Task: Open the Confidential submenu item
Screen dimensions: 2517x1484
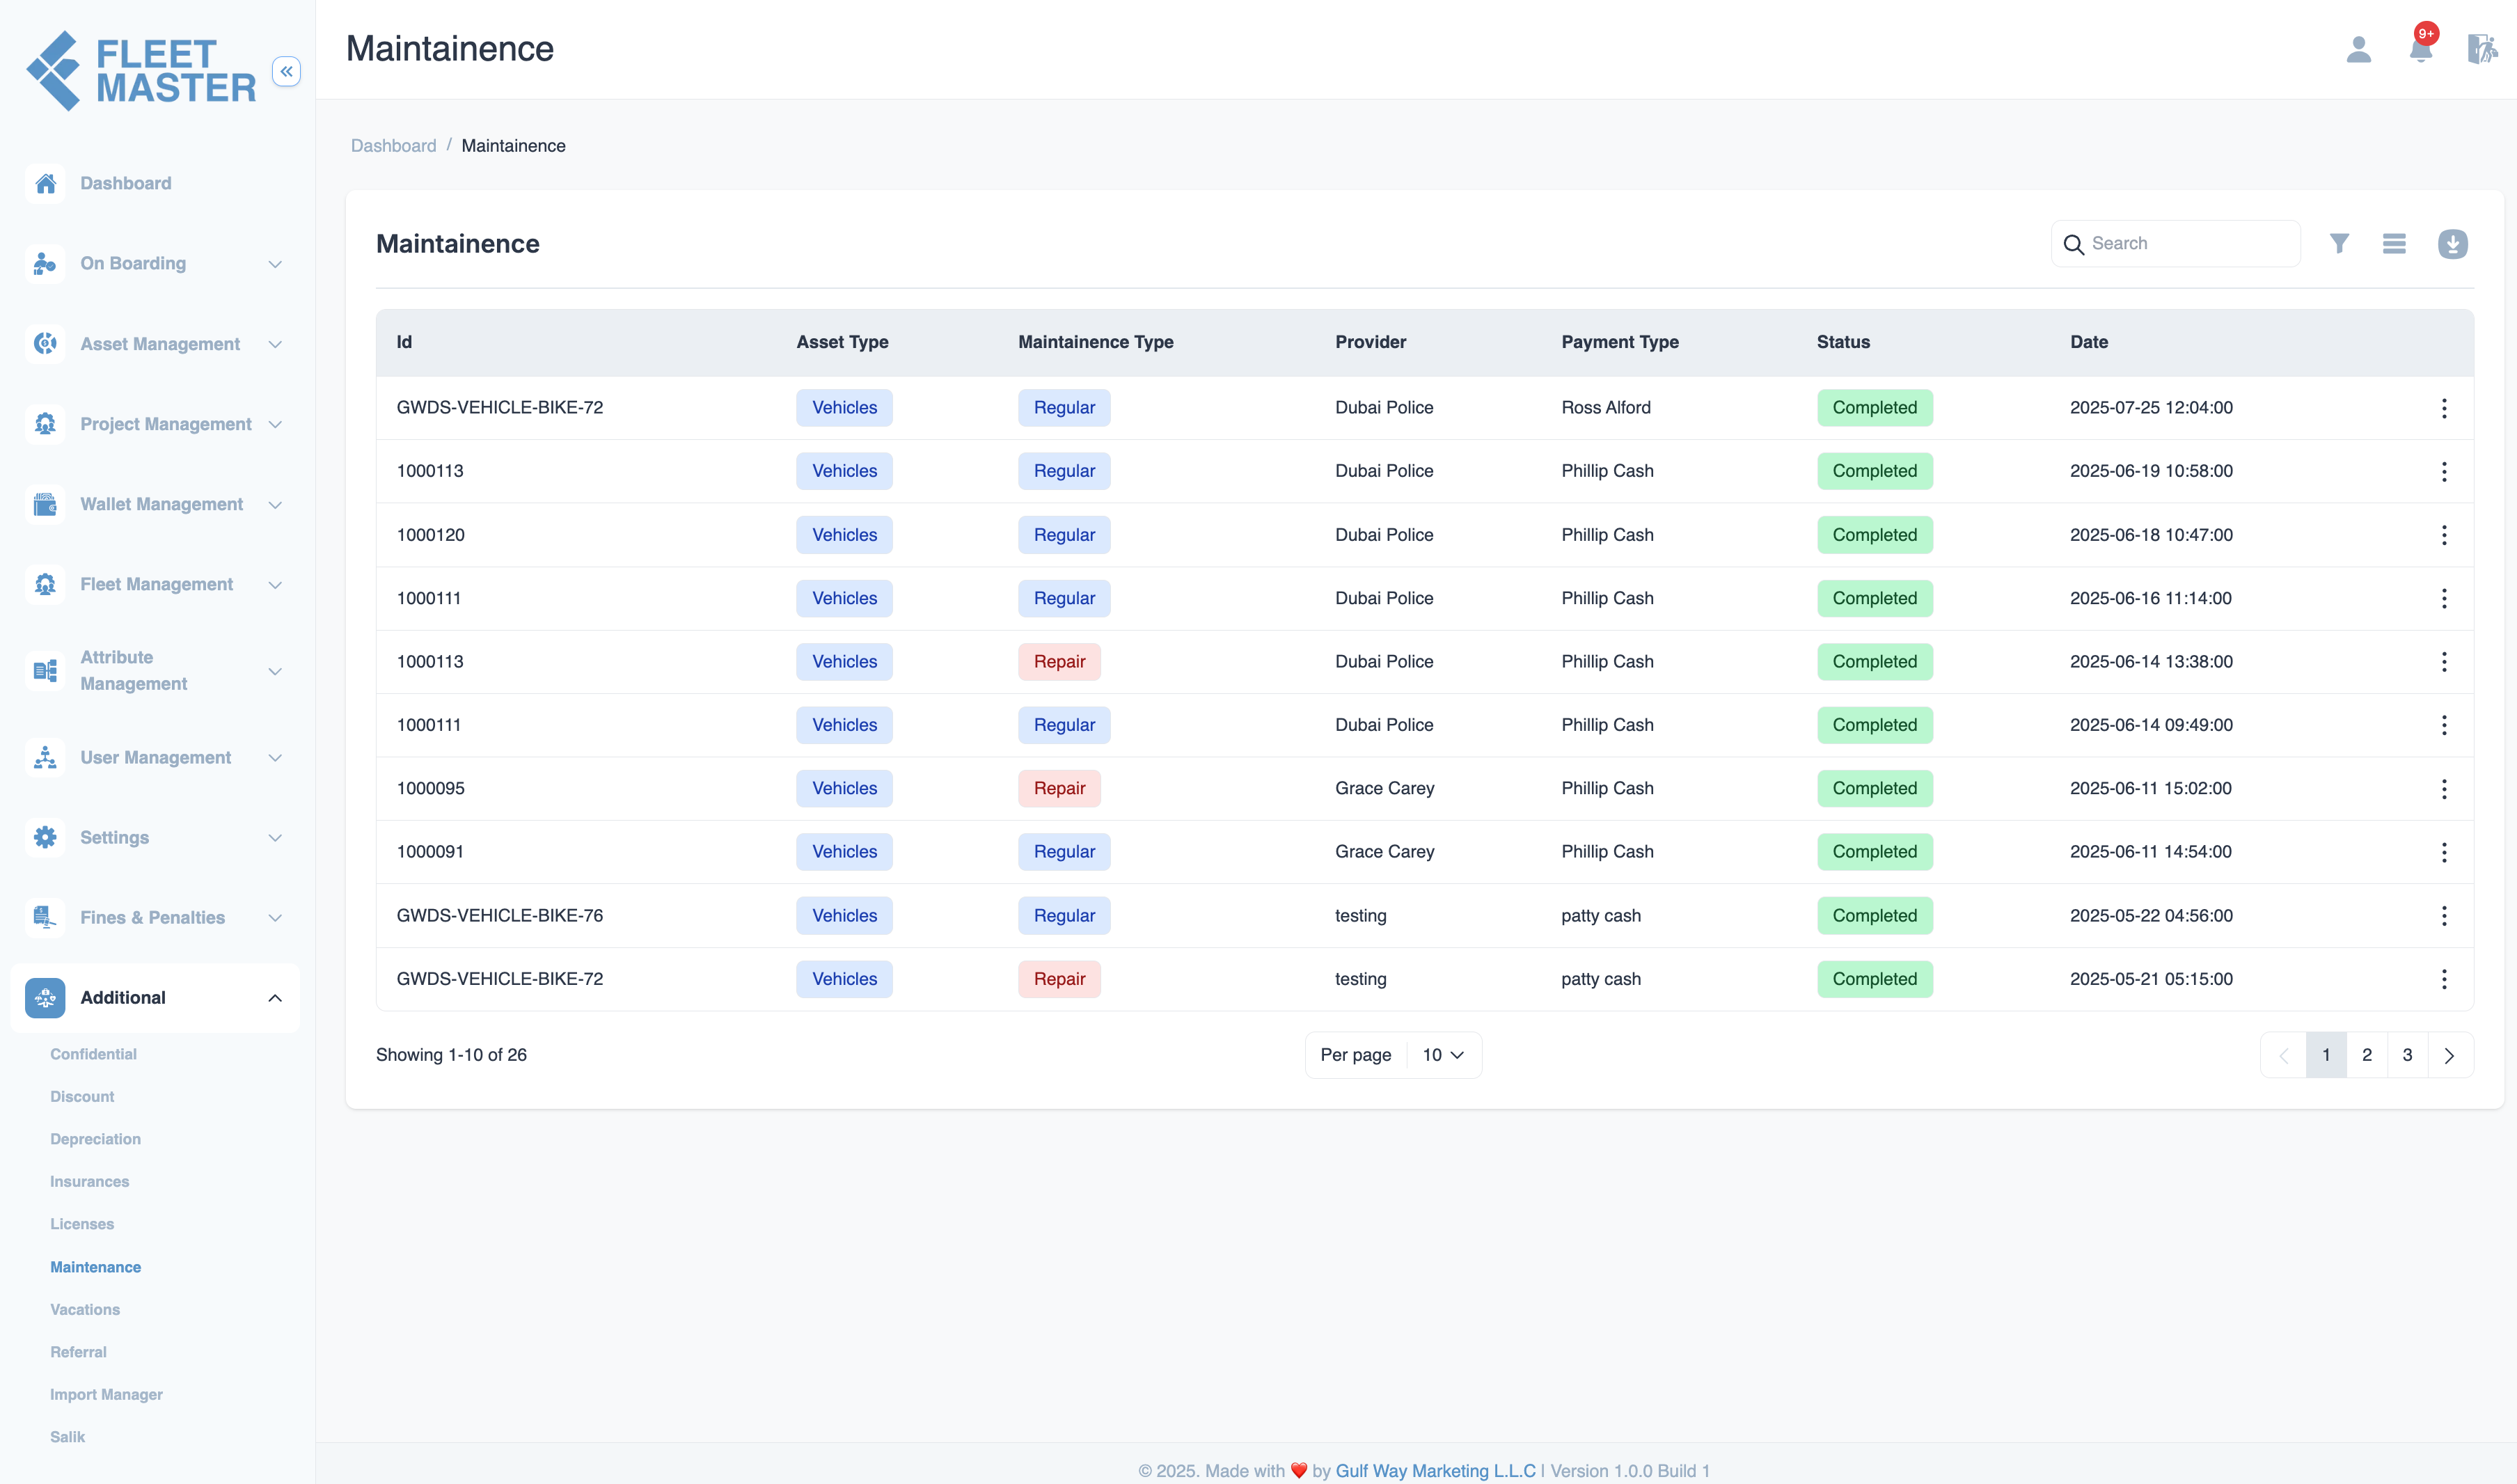Action: click(93, 1054)
